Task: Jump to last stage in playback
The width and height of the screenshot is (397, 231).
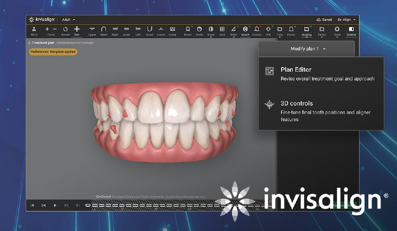Action: click(78, 205)
